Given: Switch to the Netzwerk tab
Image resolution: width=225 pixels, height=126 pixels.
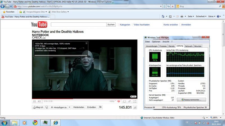Looking at the screenshot, I should [189, 46].
